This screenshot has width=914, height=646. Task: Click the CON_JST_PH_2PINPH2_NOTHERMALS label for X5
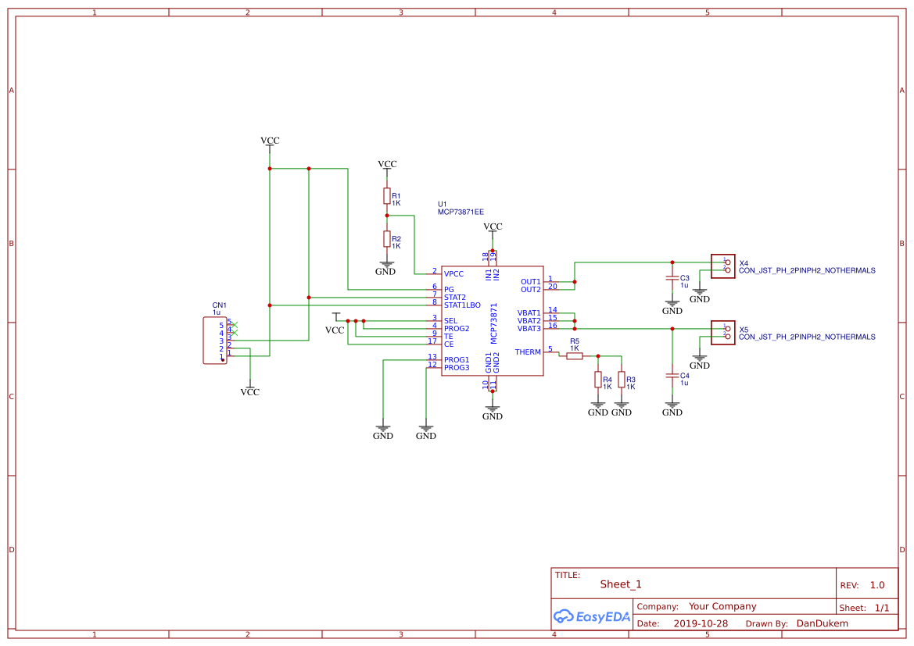tap(808, 337)
